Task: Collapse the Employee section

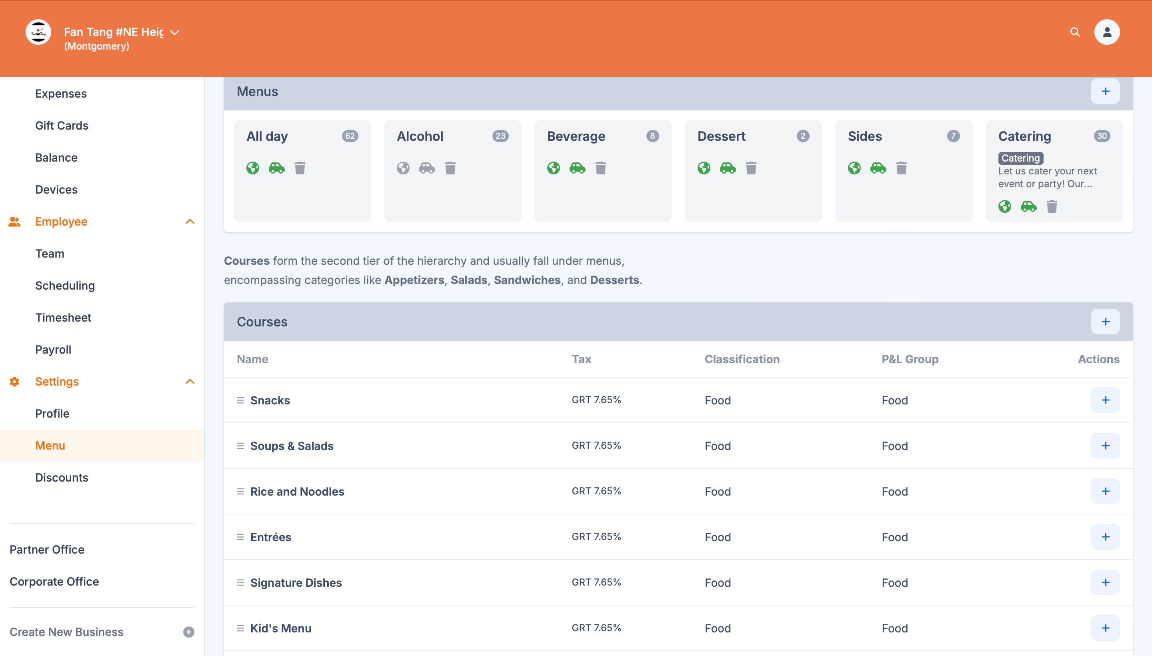Action: coord(190,221)
